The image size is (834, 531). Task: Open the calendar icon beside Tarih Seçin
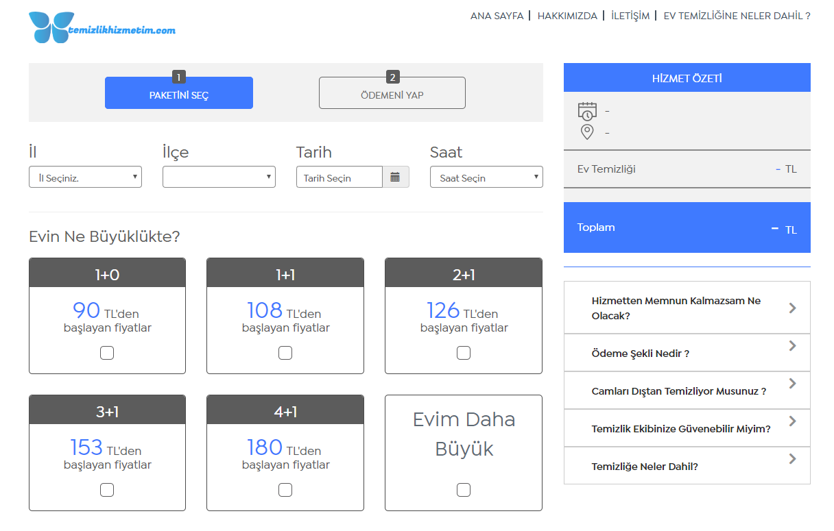[396, 177]
